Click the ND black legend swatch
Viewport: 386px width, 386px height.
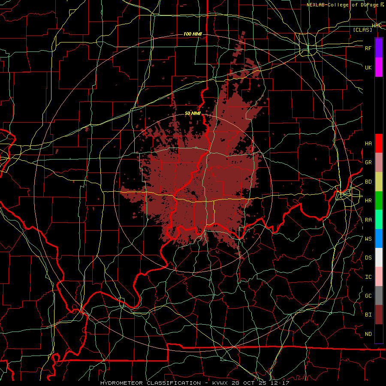pos(379,334)
